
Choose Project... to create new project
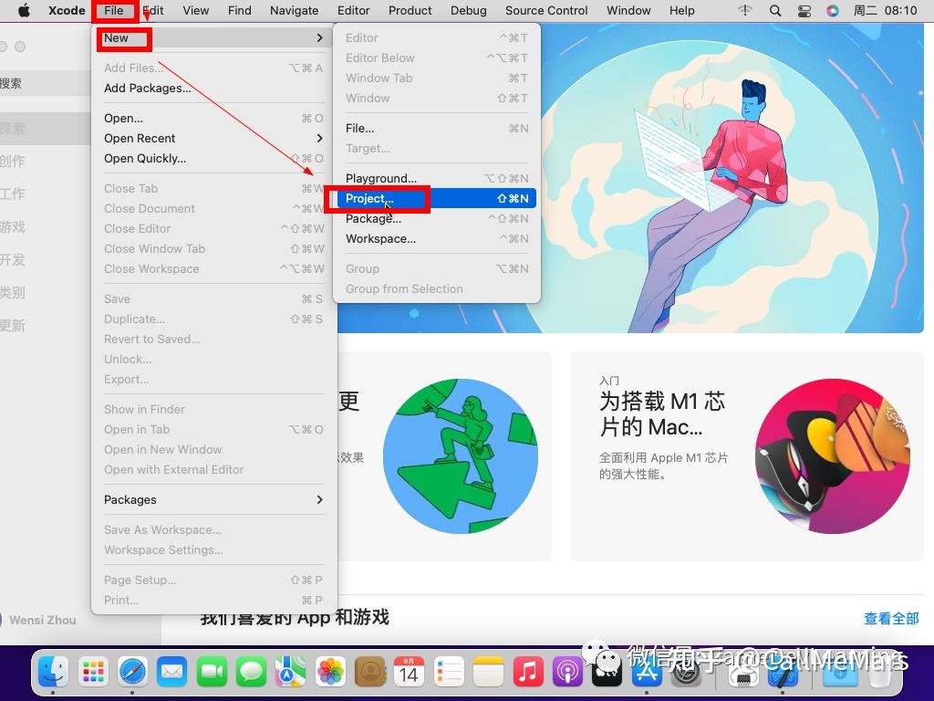click(x=437, y=198)
